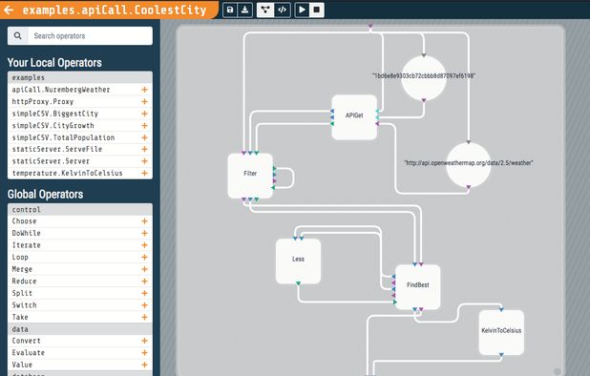Collapse the control group header
This screenshot has height=376, width=590.
(80, 209)
